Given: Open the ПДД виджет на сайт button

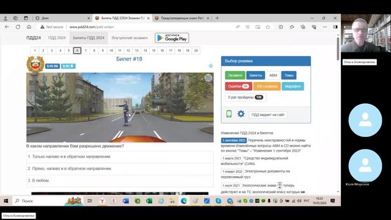Looking at the screenshot, I should (268, 115).
